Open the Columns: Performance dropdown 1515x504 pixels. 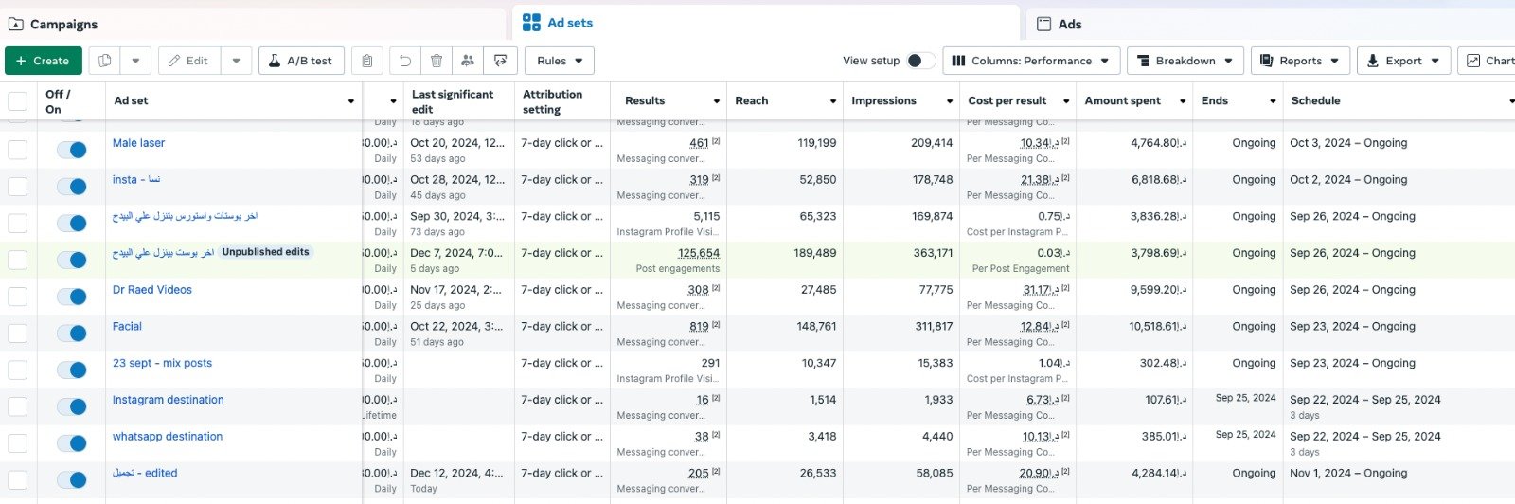[x=1031, y=61]
